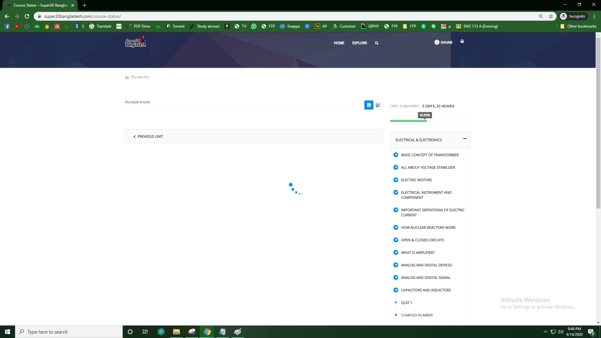Open File Explorer from the taskbar
Viewport: 601px width, 338px height.
tap(177, 332)
